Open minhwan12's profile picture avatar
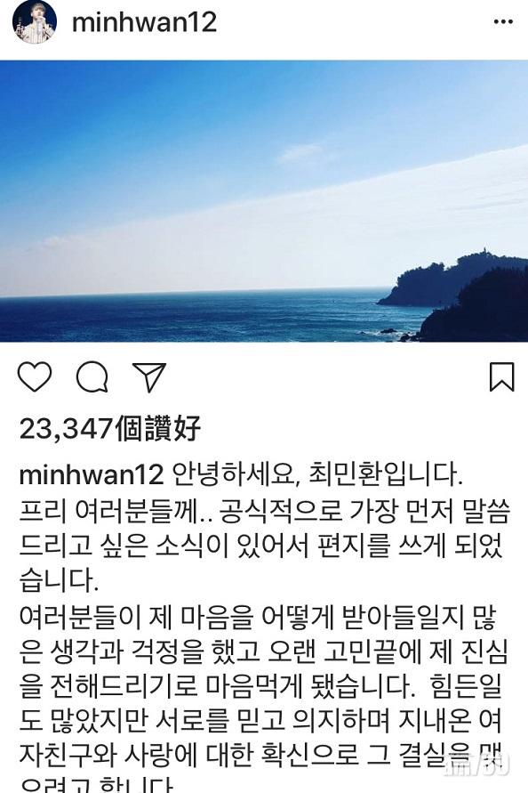This screenshot has height=793, width=528. point(35,21)
